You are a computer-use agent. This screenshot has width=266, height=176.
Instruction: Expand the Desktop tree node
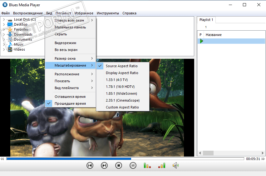[x=4, y=24]
